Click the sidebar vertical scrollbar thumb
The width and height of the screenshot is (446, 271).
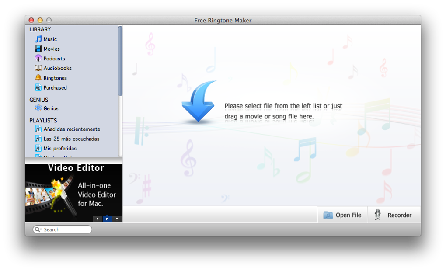pyautogui.click(x=120, y=61)
